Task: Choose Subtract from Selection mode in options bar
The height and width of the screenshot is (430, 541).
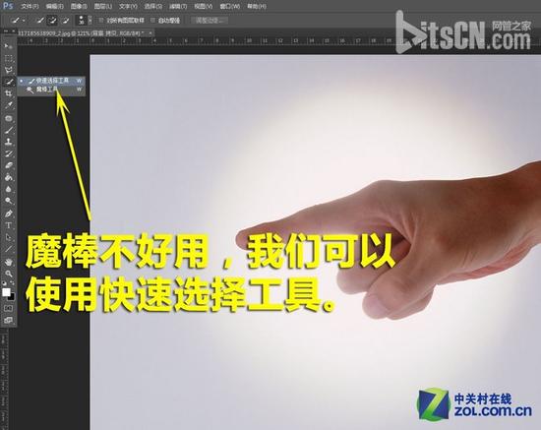Action: click(x=66, y=21)
